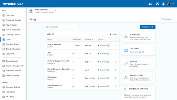Click the Preferences button
Image resolution: width=177 pixels, height=100 pixels.
[x=166, y=19]
